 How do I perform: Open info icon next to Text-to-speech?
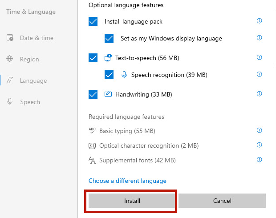coord(259,57)
